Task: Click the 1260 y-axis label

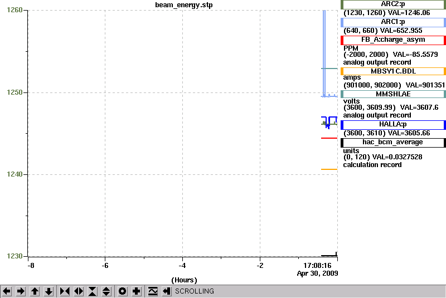Action: point(14,10)
